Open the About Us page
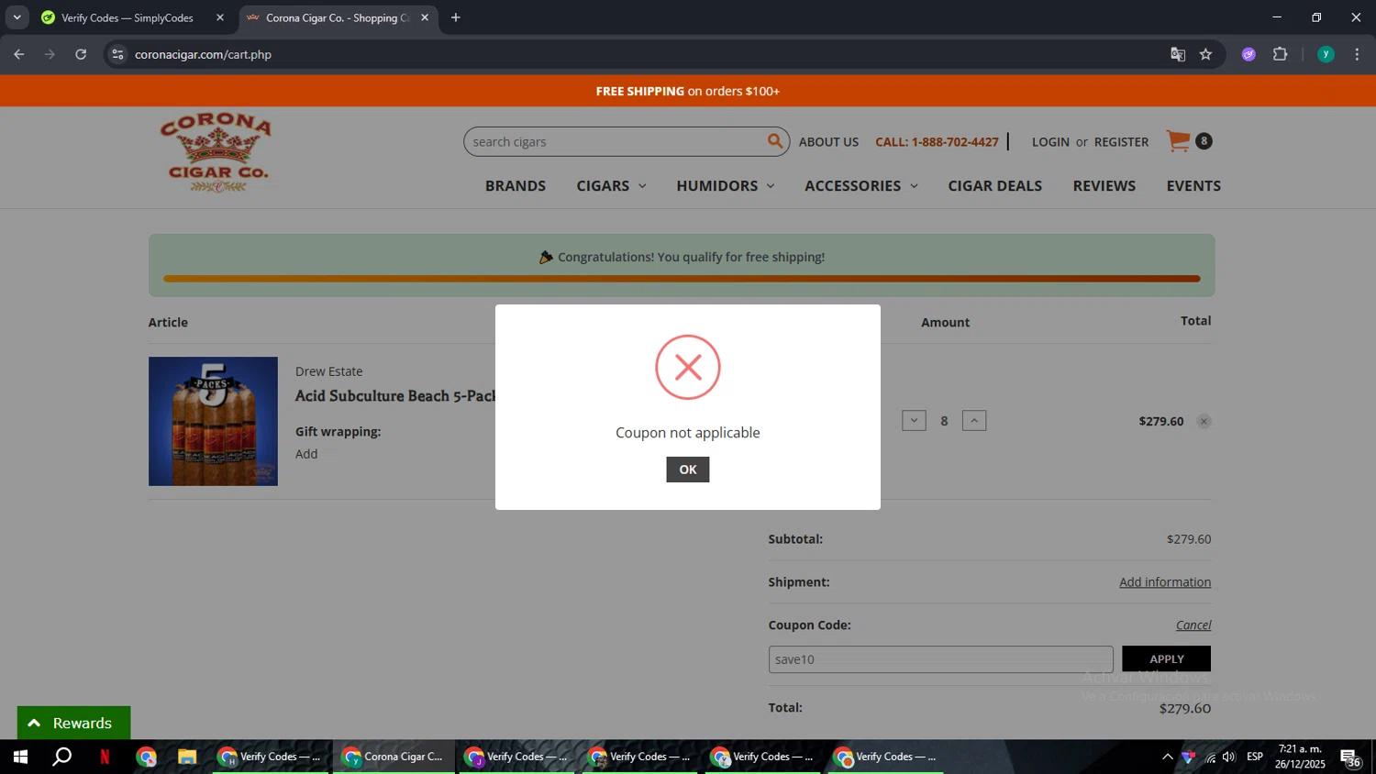The width and height of the screenshot is (1376, 774). click(x=828, y=142)
